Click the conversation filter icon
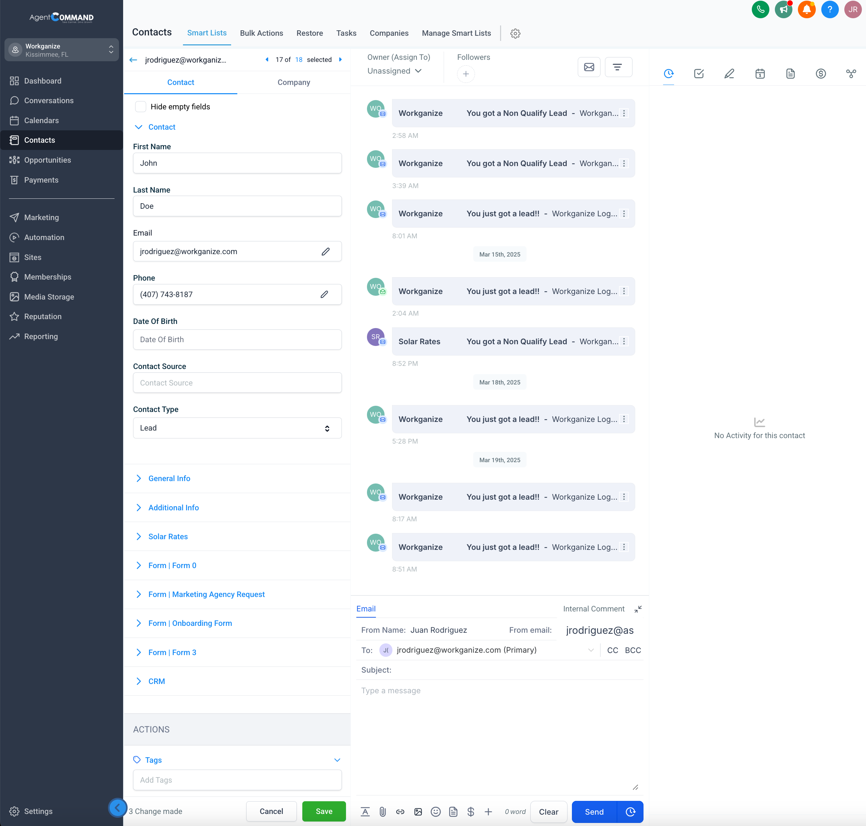The width and height of the screenshot is (866, 826). (618, 67)
